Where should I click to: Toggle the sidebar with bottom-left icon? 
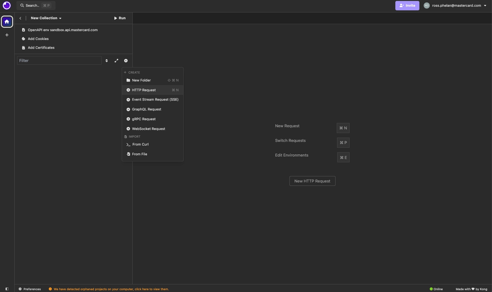click(x=7, y=289)
